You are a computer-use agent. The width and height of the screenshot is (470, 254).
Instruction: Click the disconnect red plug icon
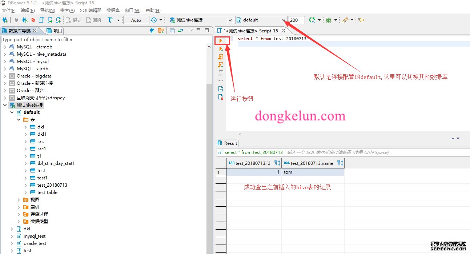[x=33, y=20]
